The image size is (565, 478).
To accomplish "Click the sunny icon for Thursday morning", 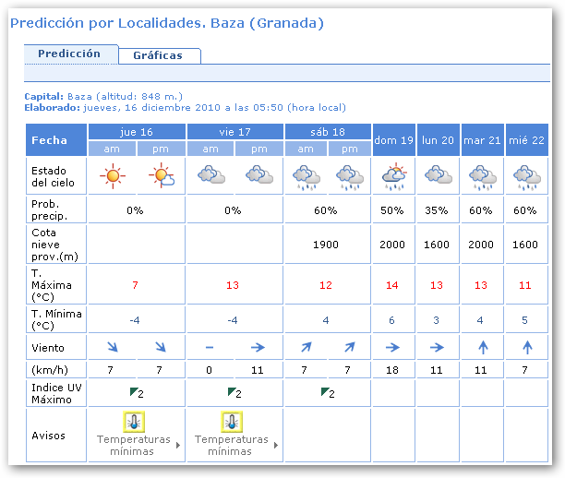I will click(x=113, y=174).
